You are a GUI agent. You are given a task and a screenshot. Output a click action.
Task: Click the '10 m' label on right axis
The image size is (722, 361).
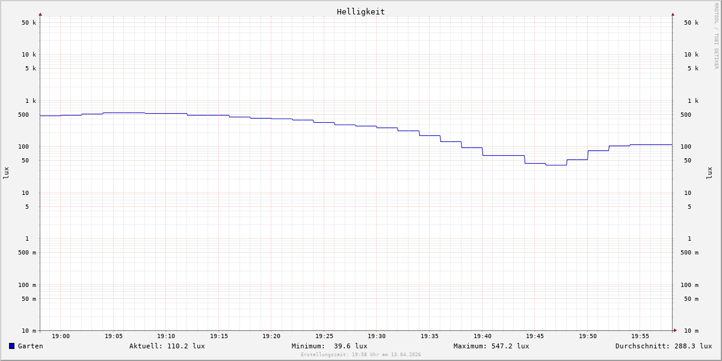coord(691,331)
